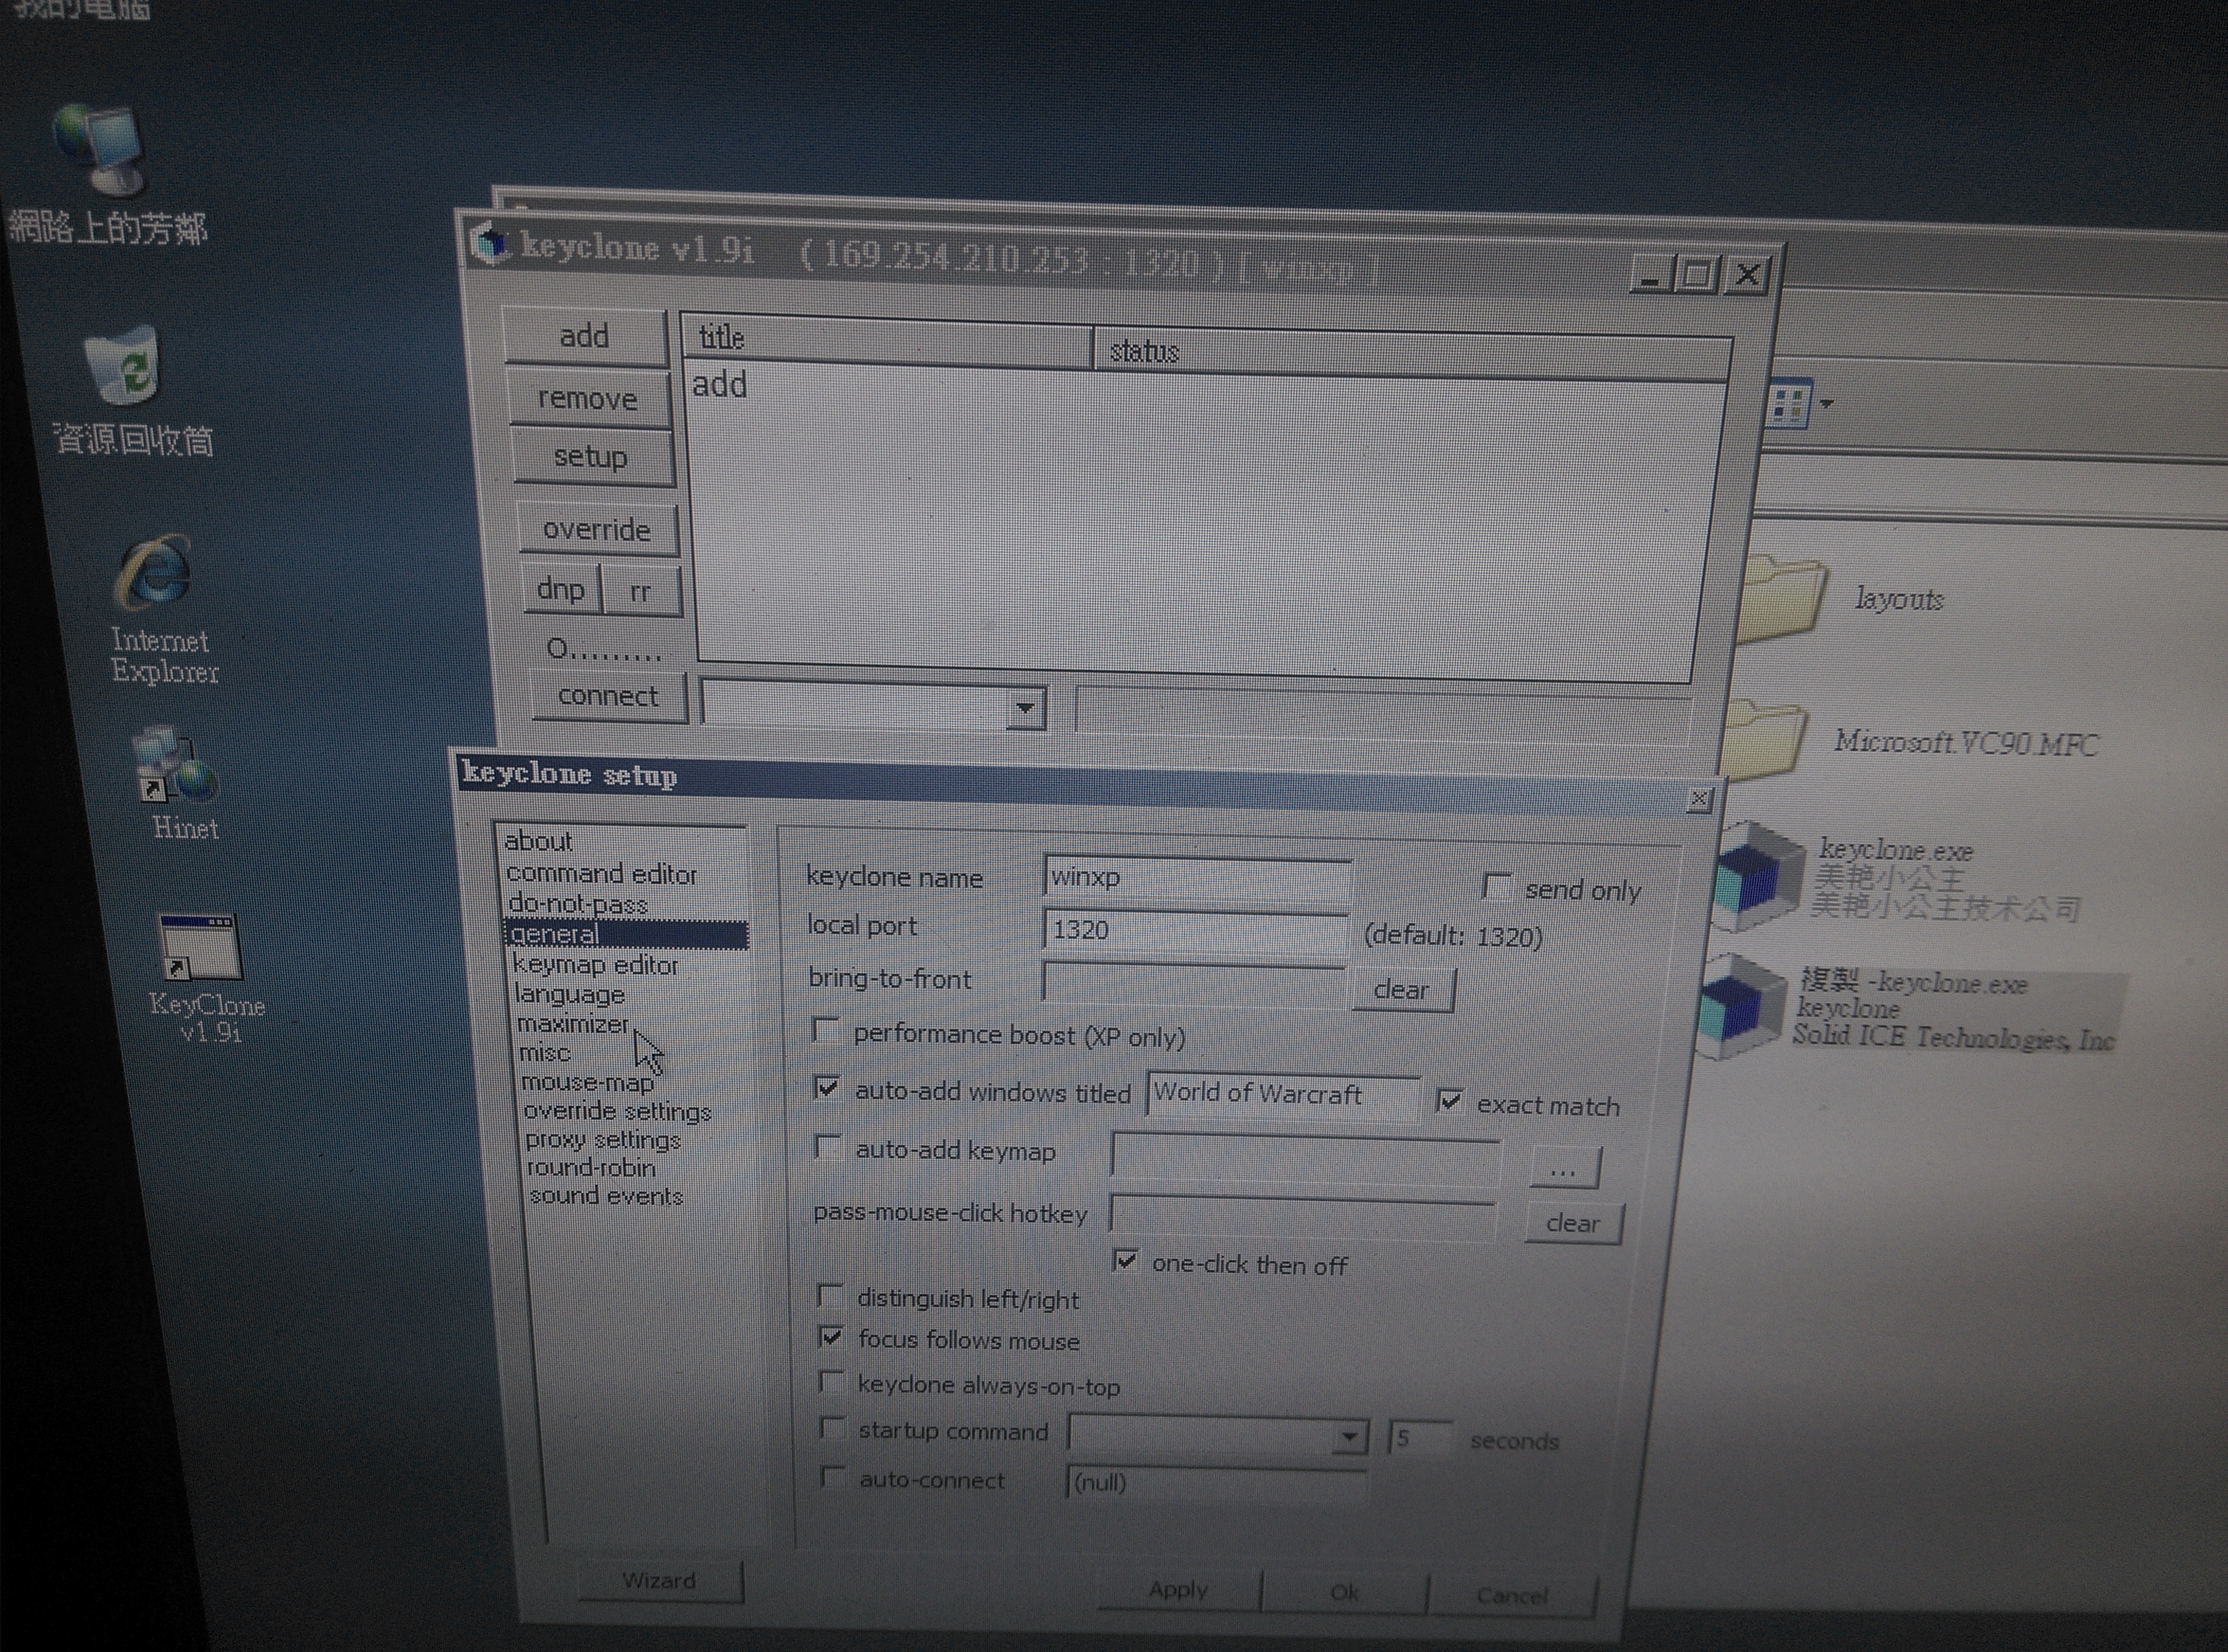
Task: Open the Network Neighborhood desktop icon
Action: point(103,150)
